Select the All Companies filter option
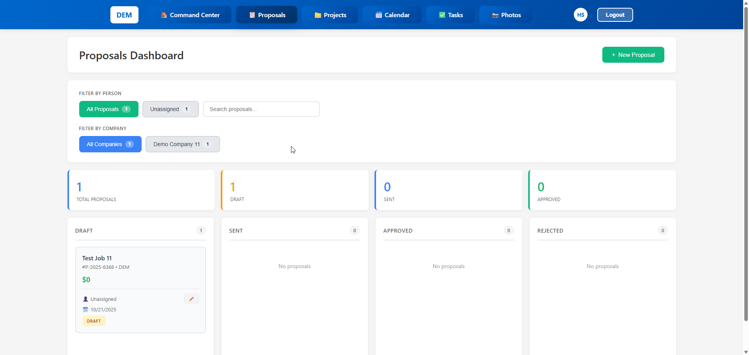749x355 pixels. tap(110, 144)
